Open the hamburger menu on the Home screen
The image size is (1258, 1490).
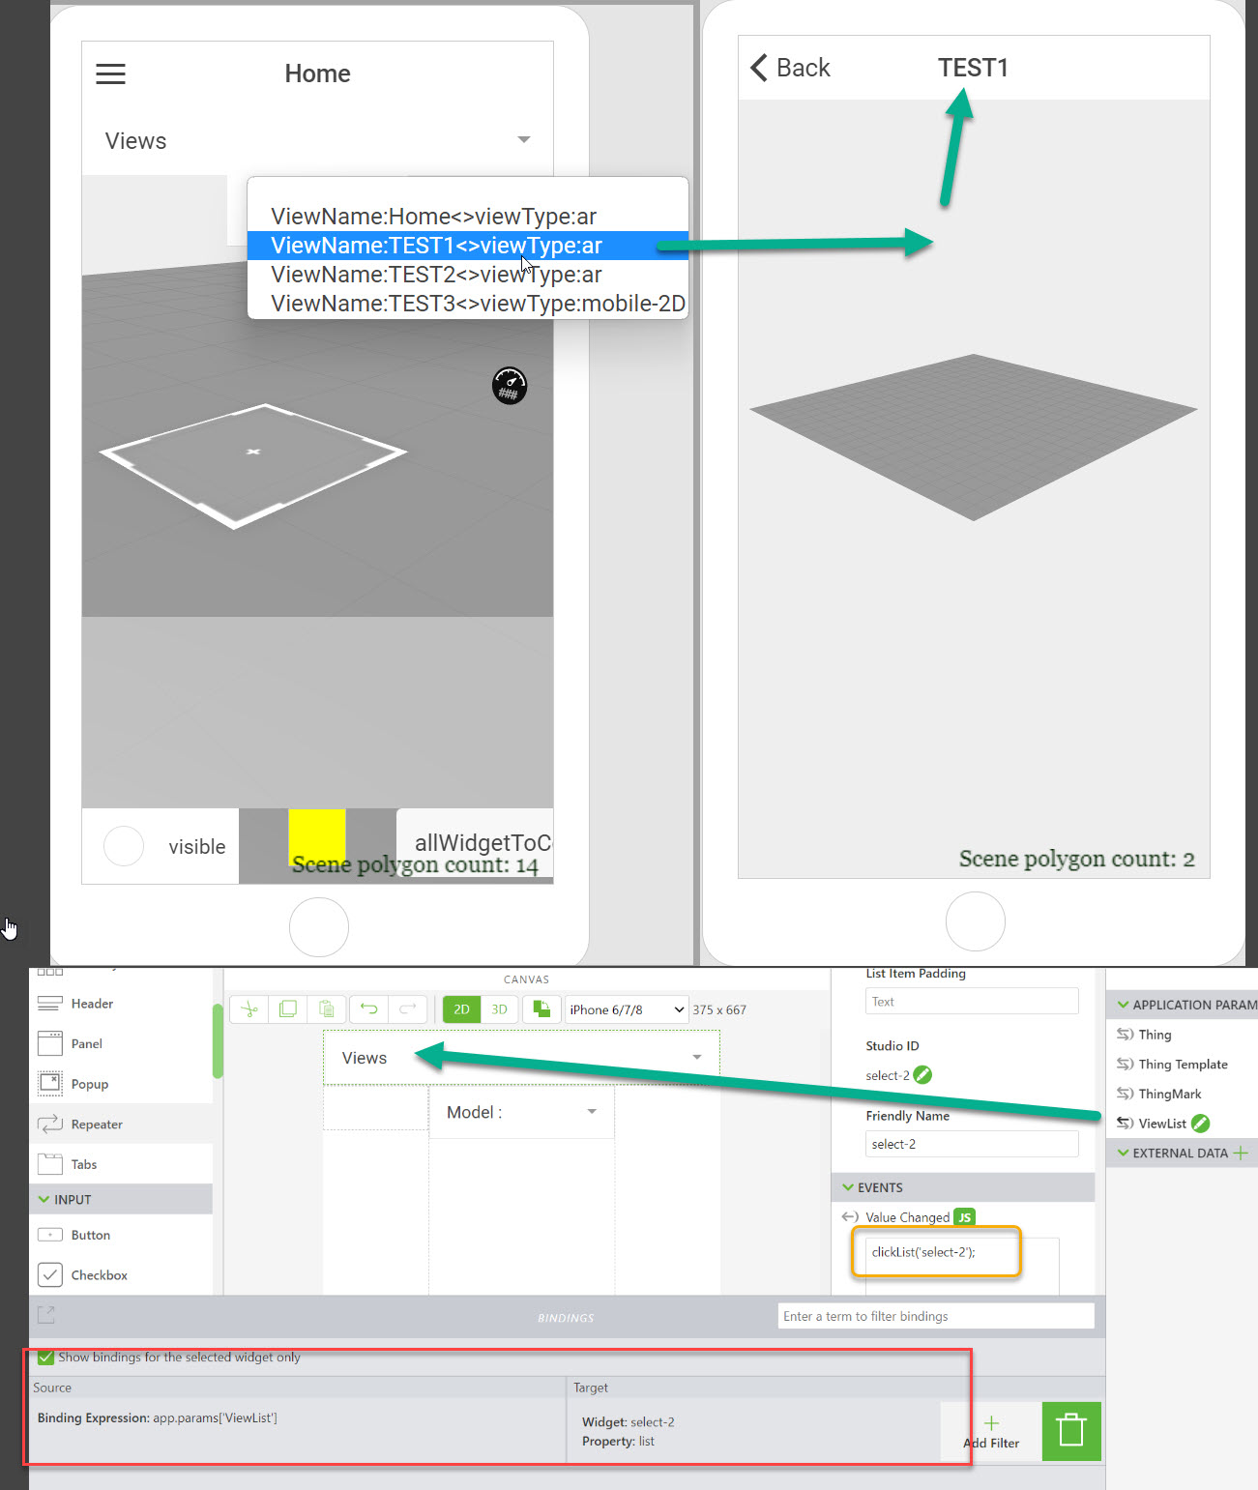pos(110,73)
